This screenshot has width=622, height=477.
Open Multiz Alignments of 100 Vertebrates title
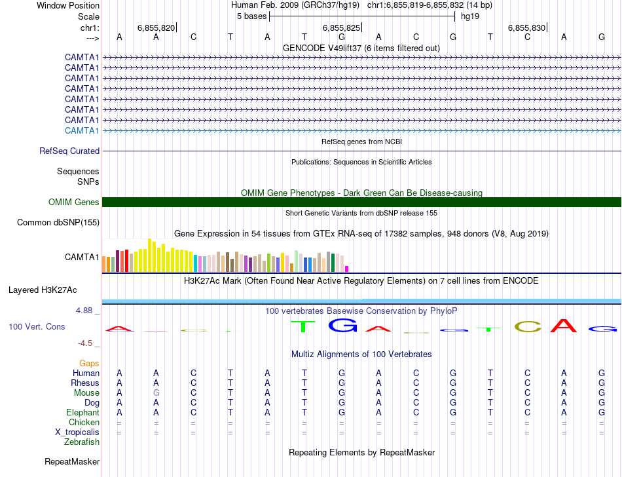[361, 354]
